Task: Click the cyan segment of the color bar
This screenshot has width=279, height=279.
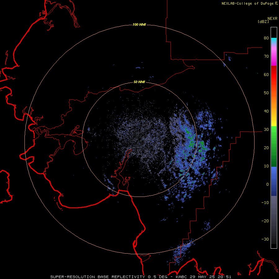Action: 274,40
